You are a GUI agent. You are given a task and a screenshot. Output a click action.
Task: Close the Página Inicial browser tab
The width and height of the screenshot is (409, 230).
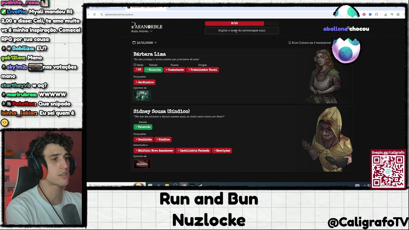coord(122,7)
